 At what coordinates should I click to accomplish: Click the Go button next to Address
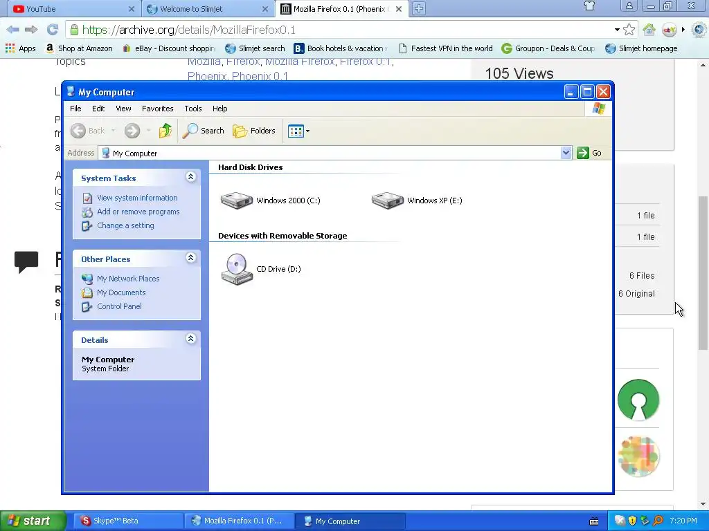click(x=589, y=153)
